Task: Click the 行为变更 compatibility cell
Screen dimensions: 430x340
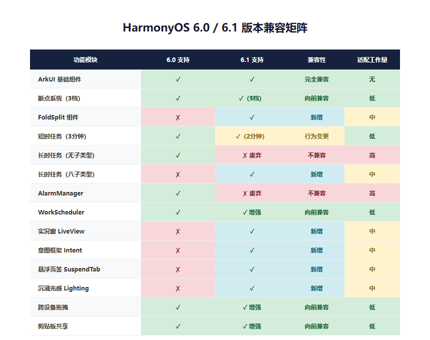Action: 316,136
